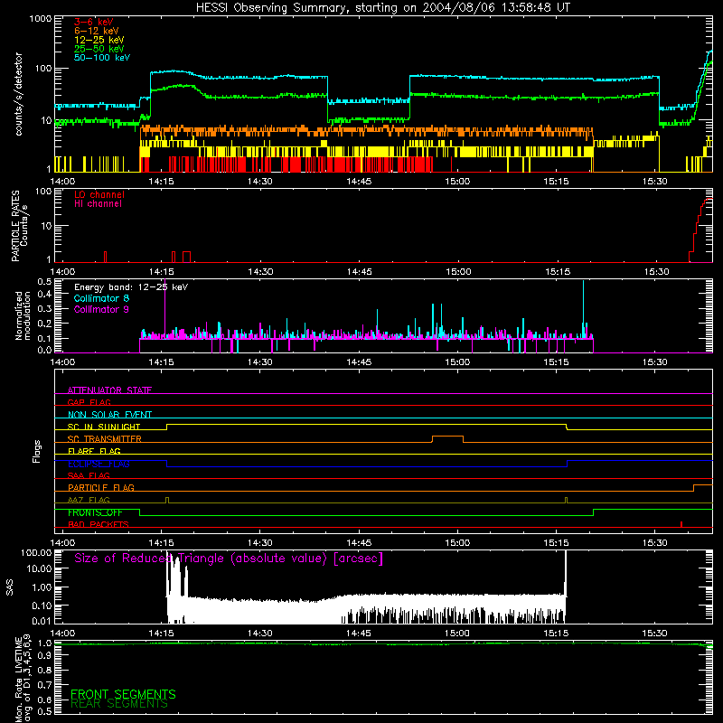Click the vertical Flags axis label
Image resolution: width=723 pixels, height=723 pixels.
pos(36,451)
